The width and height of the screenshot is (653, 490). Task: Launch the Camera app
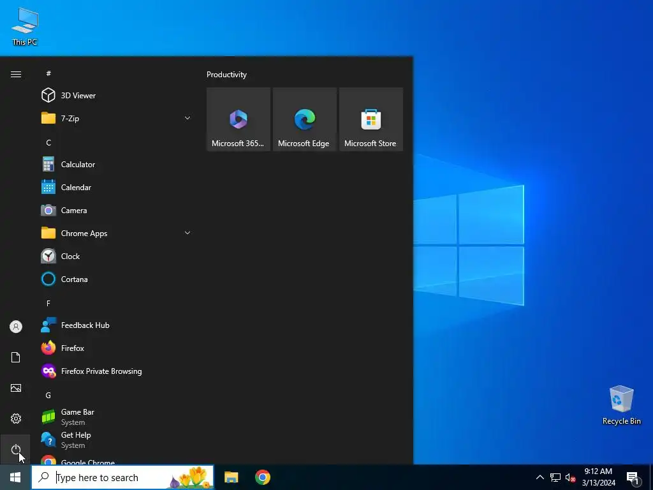pos(117,210)
